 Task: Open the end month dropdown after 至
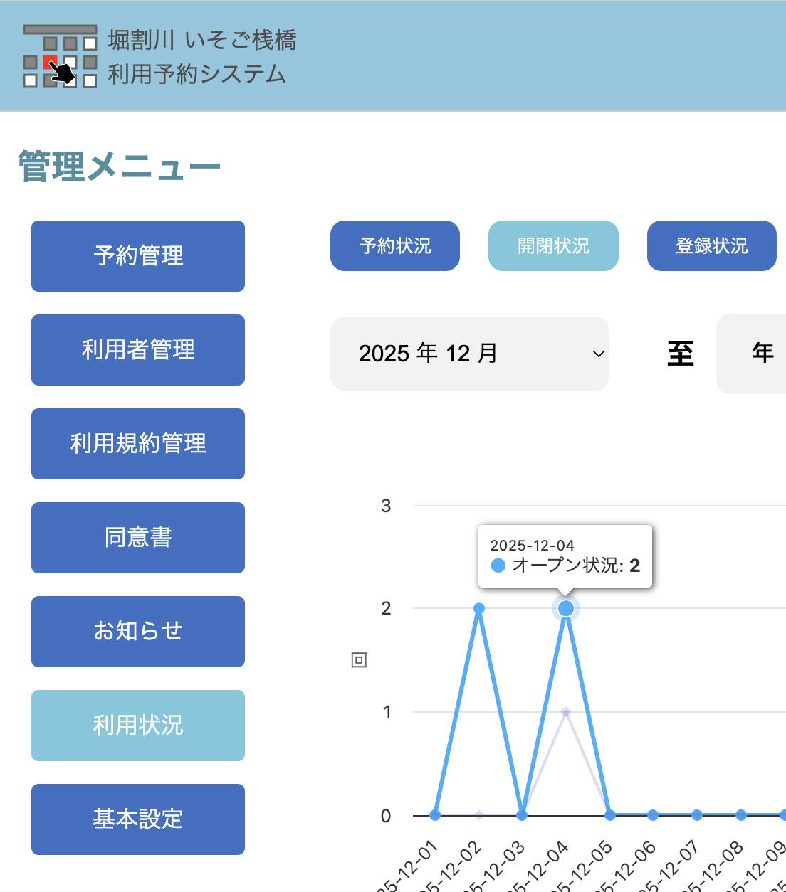coord(755,354)
